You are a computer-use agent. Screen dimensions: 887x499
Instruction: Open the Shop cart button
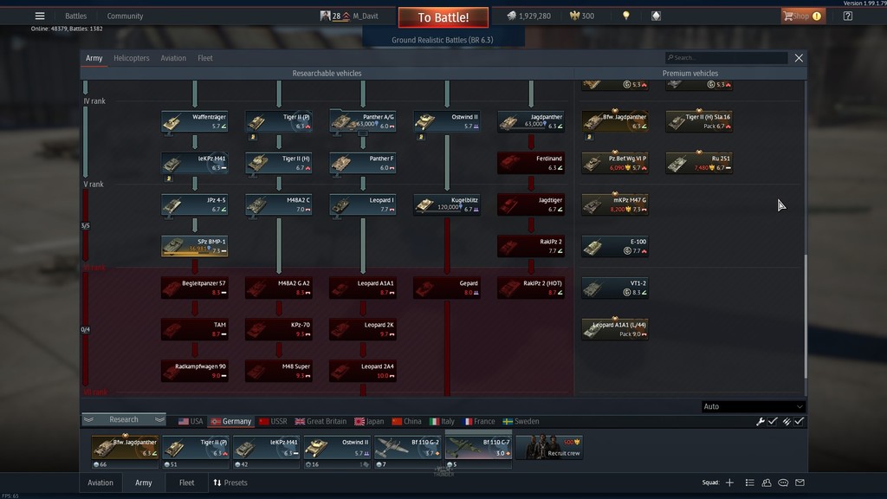pyautogui.click(x=802, y=16)
